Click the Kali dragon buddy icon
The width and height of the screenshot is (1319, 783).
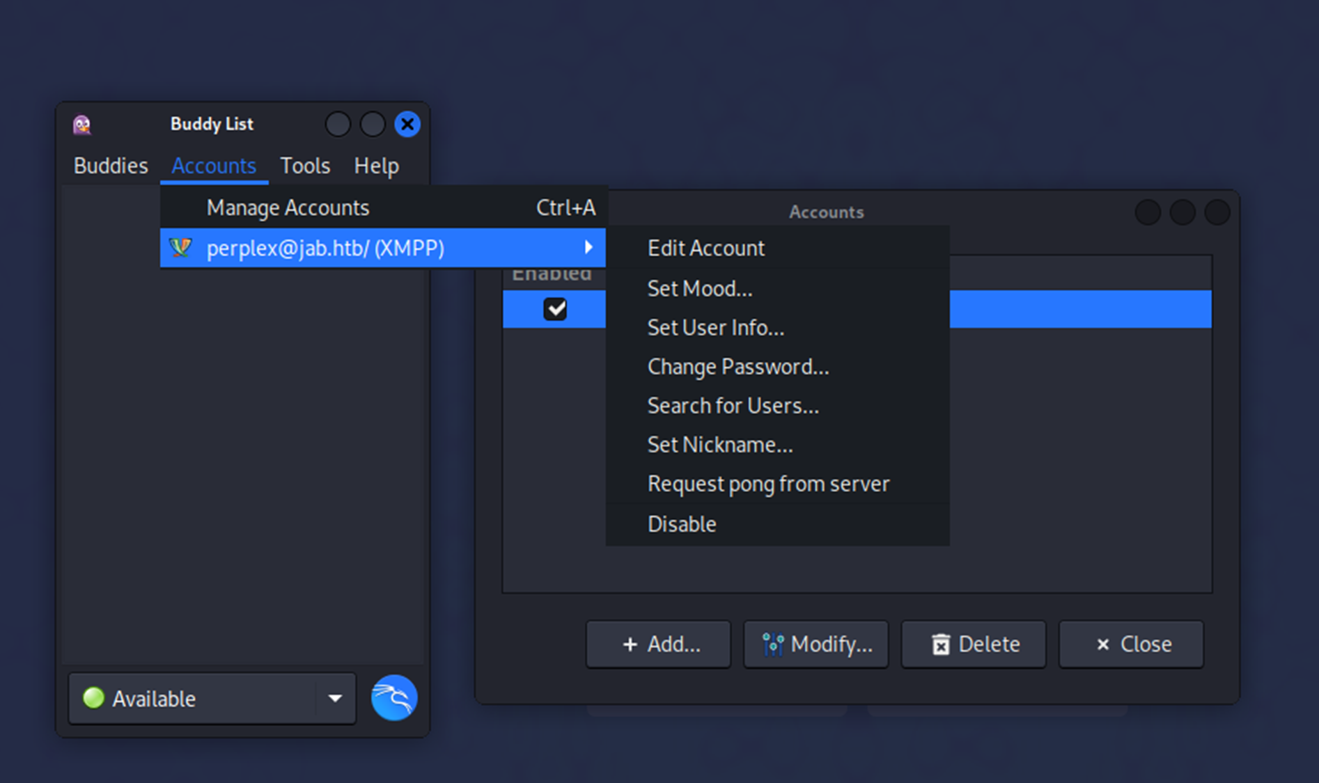point(394,698)
